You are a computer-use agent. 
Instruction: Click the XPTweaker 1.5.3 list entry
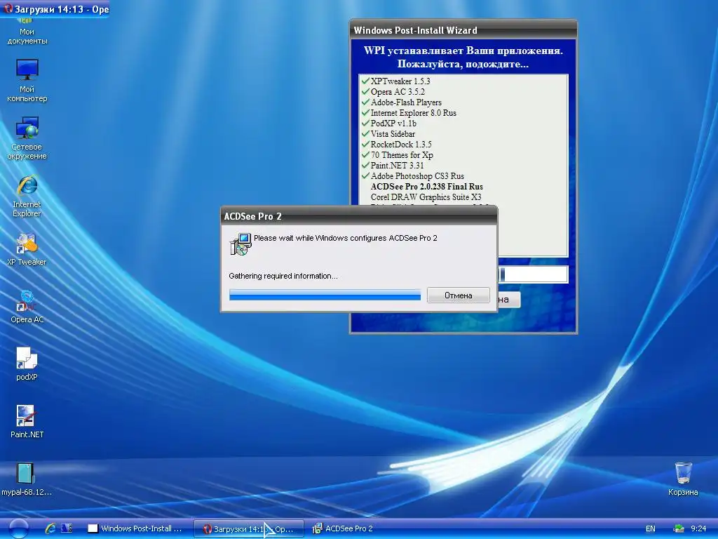[400, 81]
